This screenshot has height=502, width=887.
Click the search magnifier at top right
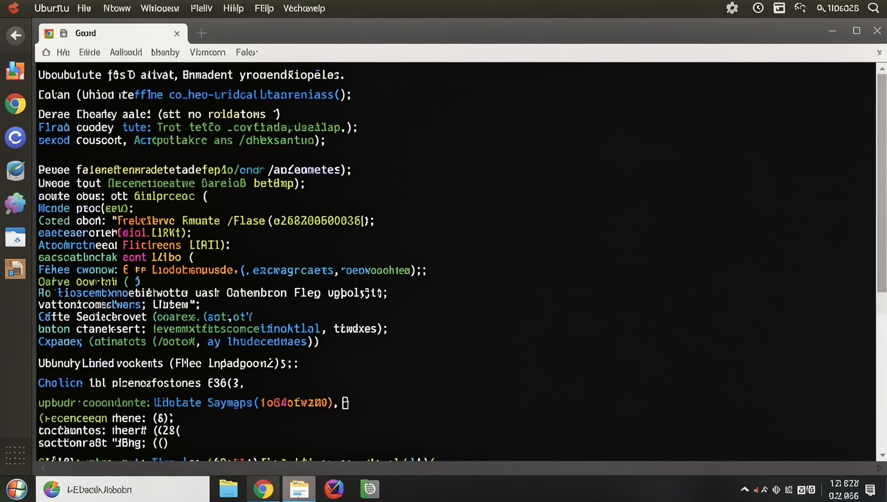point(874,8)
